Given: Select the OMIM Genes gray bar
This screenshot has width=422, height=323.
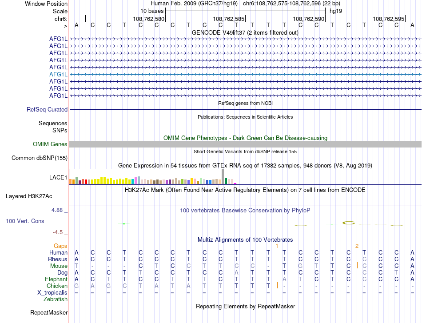Looking at the screenshot, I should [245, 144].
